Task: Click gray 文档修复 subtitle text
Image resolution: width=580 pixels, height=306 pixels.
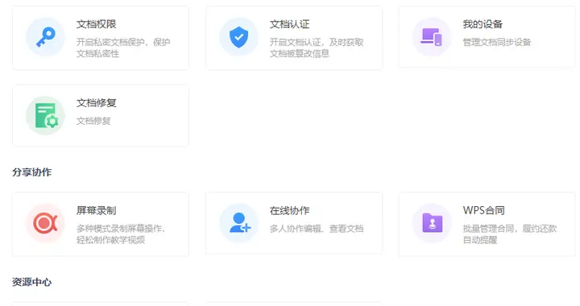Action: (x=93, y=121)
